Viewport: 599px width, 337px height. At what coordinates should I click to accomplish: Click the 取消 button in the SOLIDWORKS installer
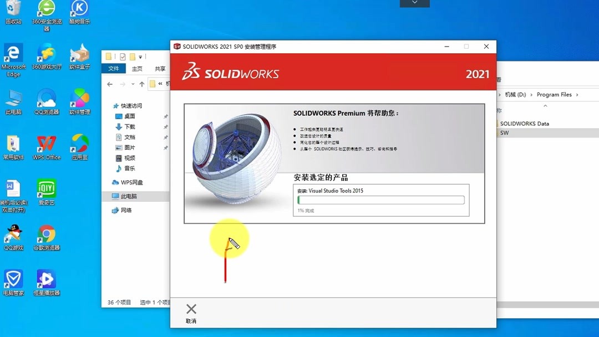(191, 312)
